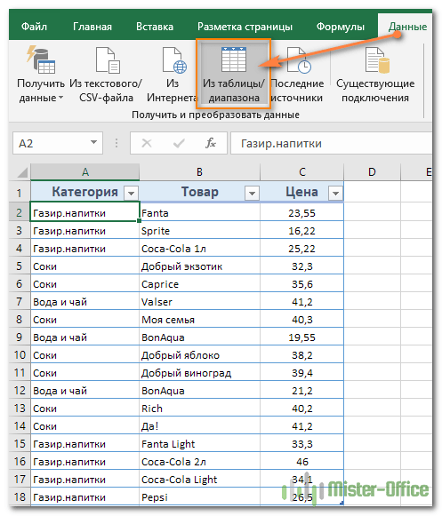Select the BonAqua cell in row 12
This screenshot has width=442, height=516.
199,391
